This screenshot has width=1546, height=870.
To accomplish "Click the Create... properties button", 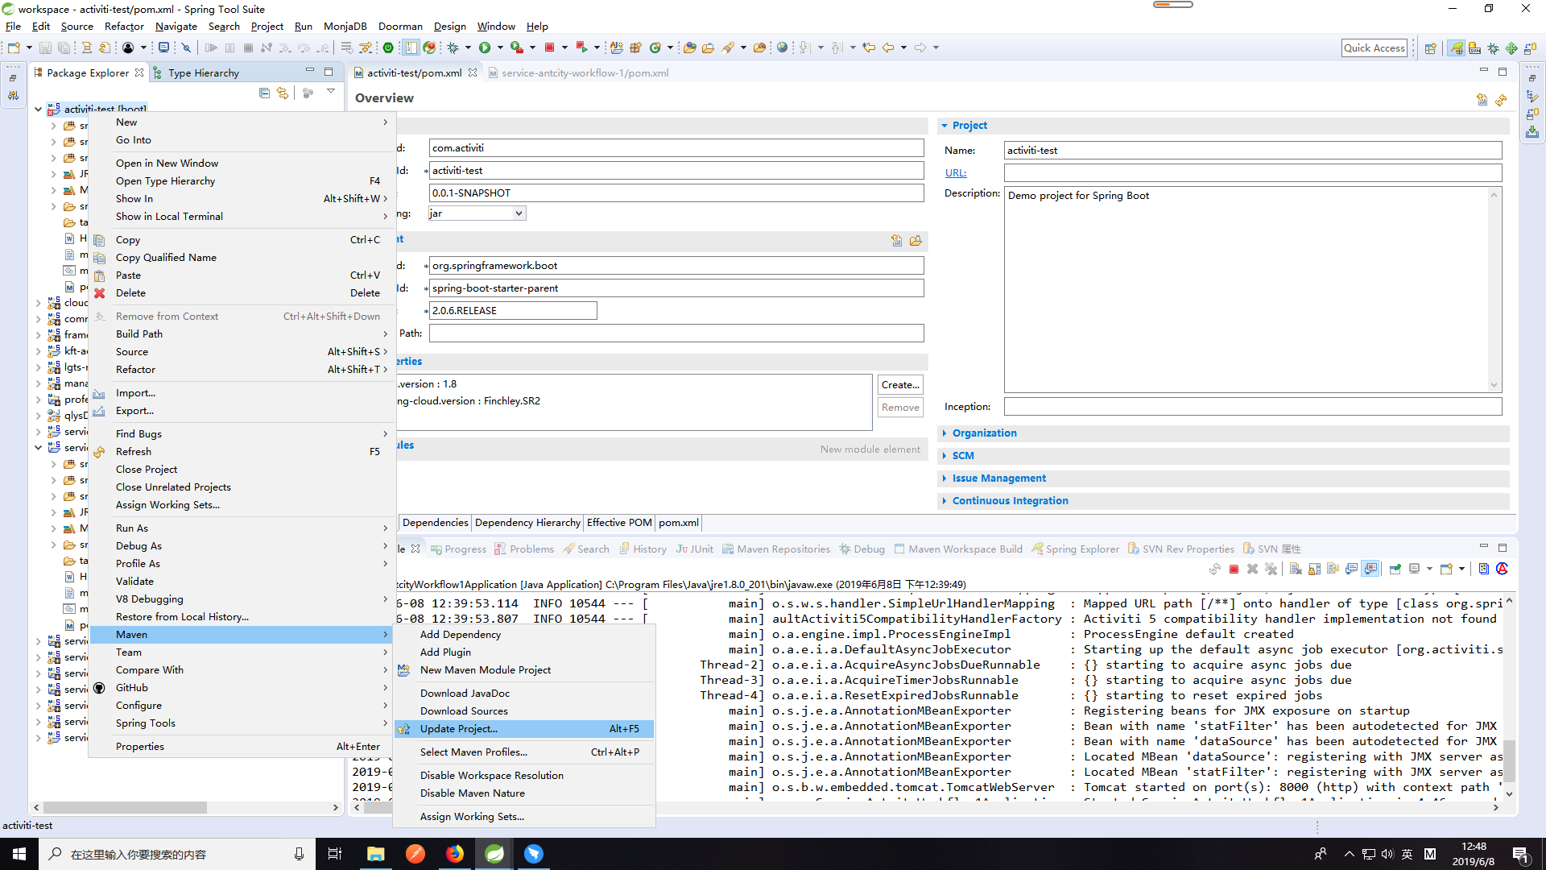I will click(899, 385).
